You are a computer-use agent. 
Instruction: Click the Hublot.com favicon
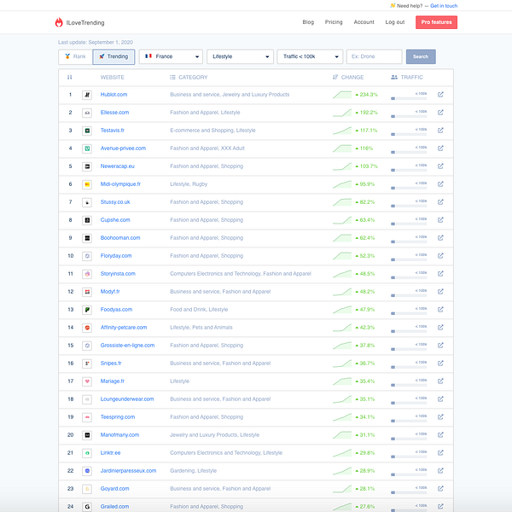[87, 95]
